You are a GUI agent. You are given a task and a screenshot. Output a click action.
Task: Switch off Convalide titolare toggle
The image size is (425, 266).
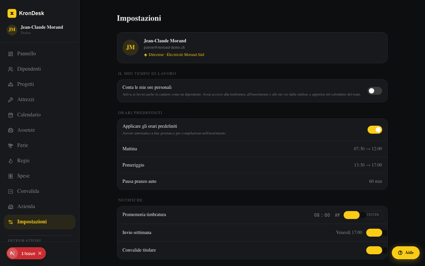click(374, 250)
